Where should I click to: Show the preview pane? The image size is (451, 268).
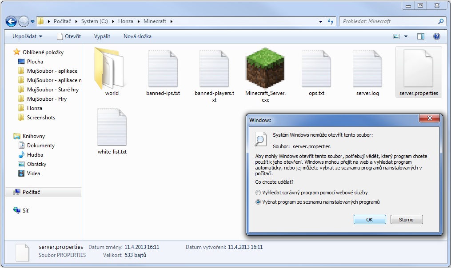(420, 36)
